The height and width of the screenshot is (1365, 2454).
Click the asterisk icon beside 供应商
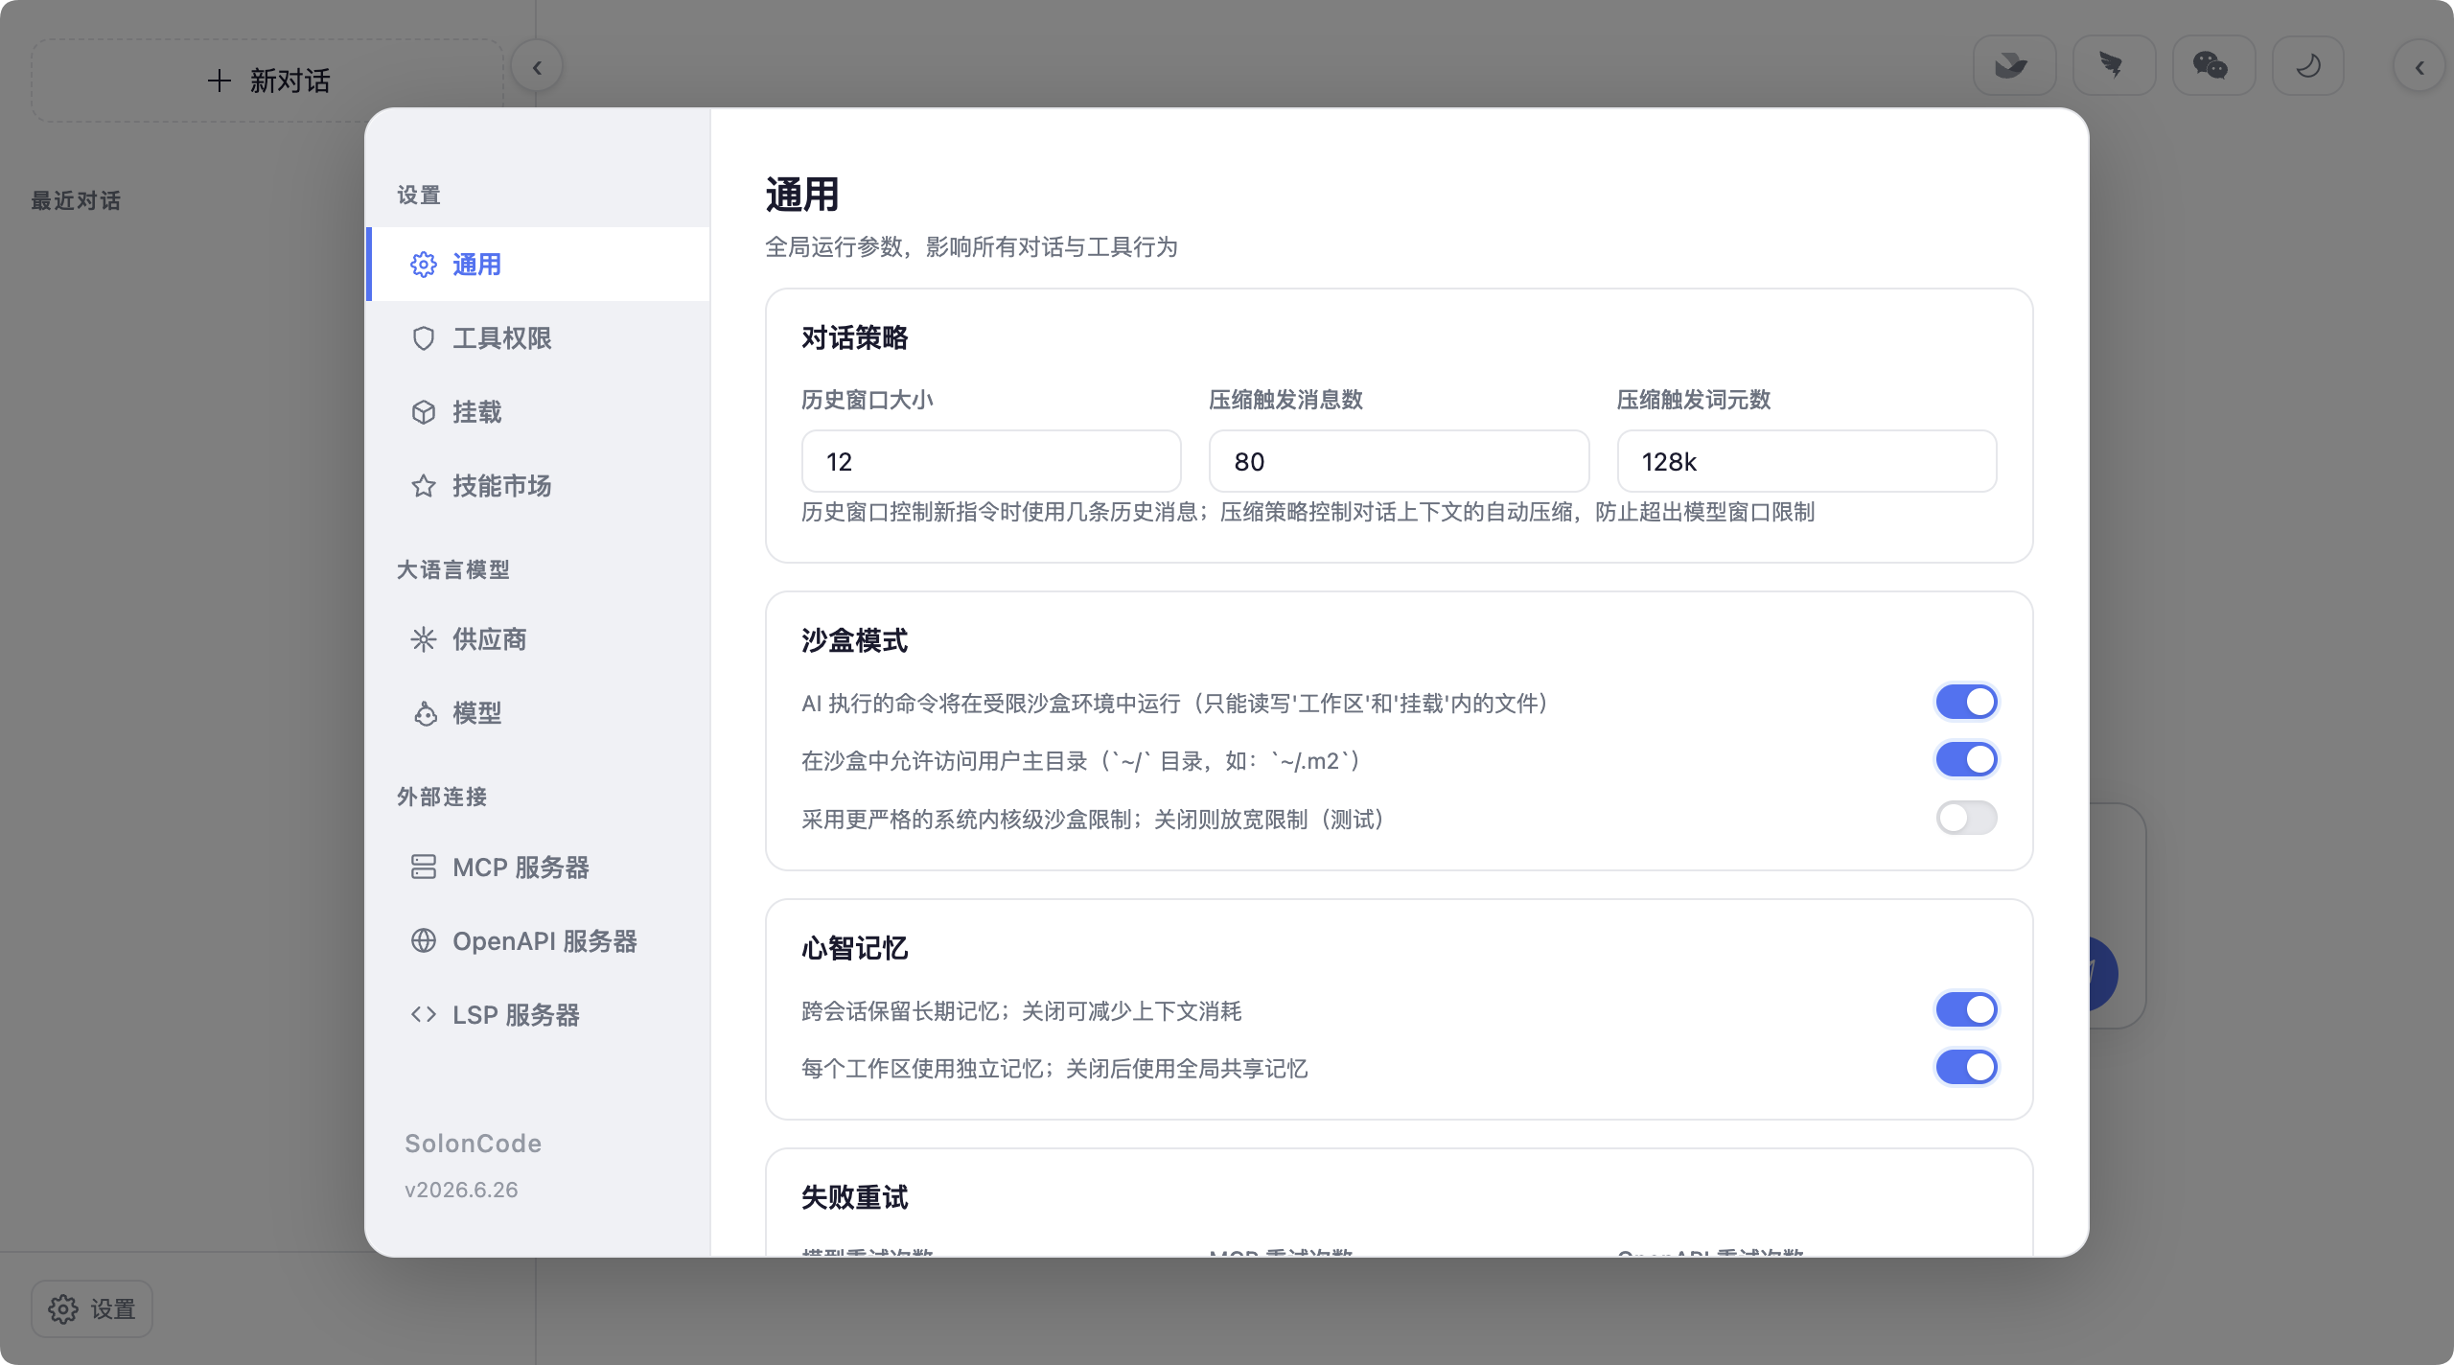[424, 639]
